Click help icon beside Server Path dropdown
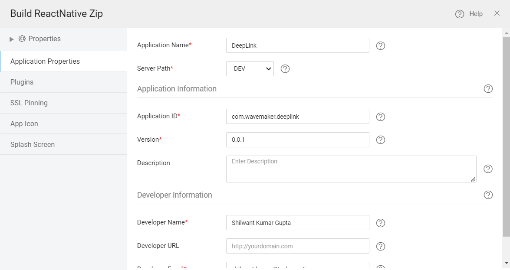The width and height of the screenshot is (510, 270). point(285,68)
